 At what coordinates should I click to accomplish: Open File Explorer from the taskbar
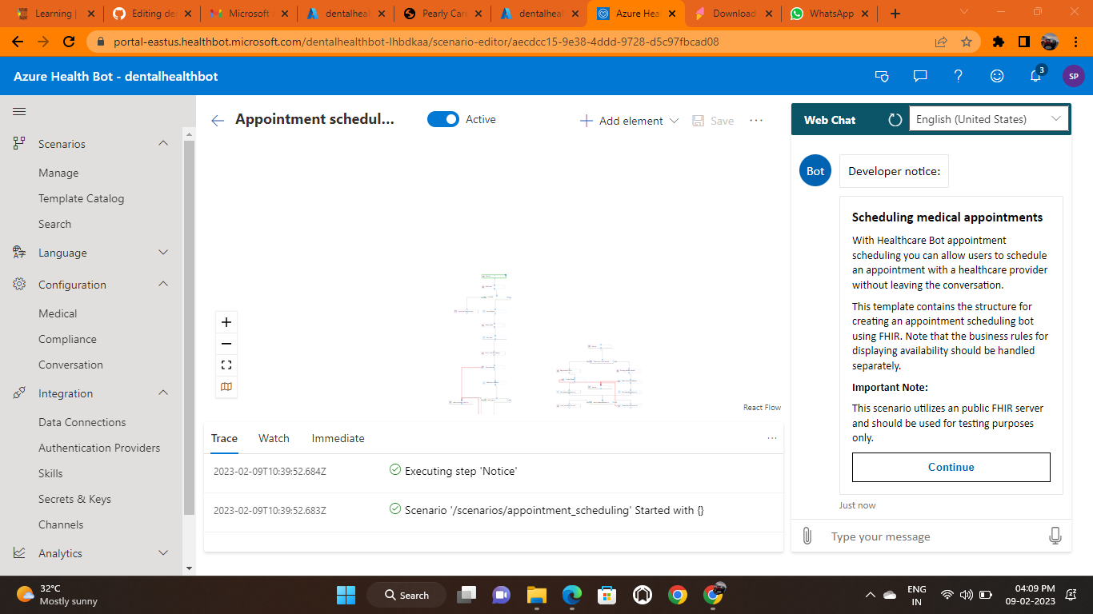pyautogui.click(x=536, y=595)
